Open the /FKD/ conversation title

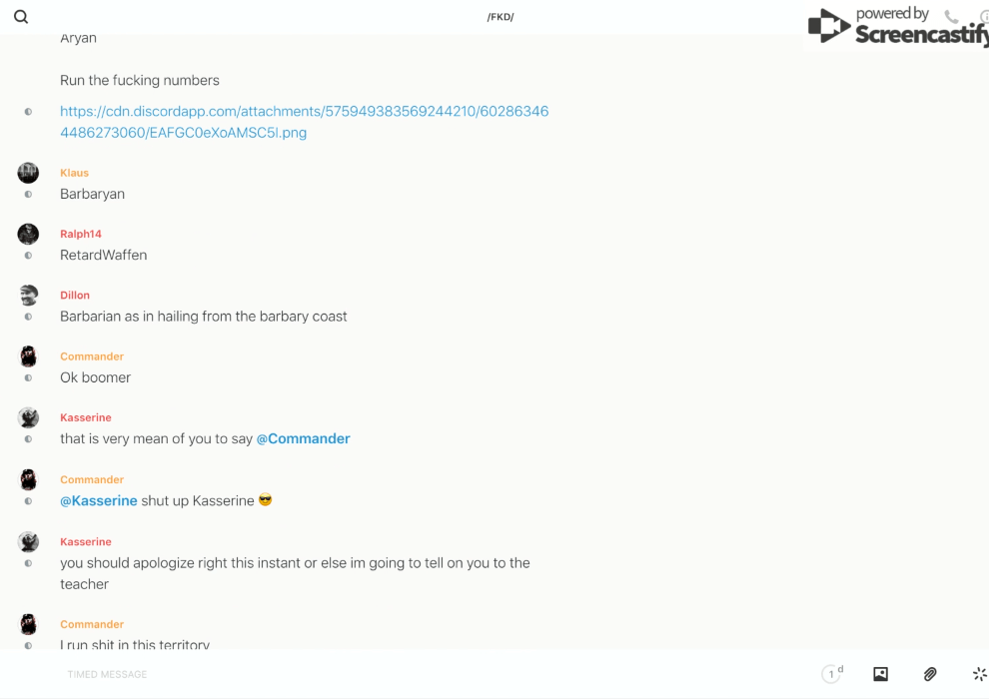(500, 17)
